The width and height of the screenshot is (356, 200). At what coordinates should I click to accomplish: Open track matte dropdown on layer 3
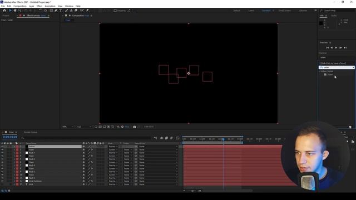(128, 153)
